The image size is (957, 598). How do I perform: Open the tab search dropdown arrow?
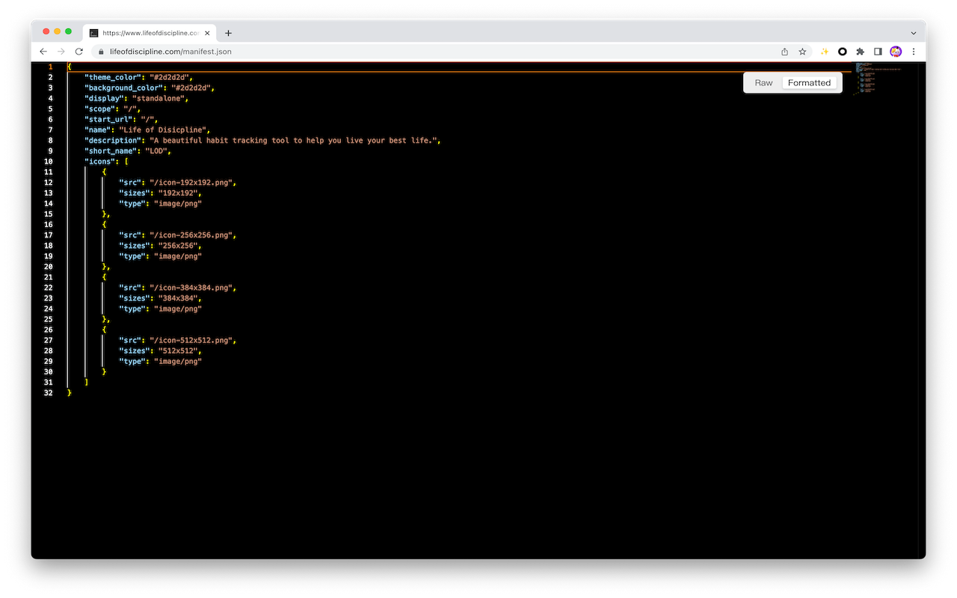coord(914,33)
